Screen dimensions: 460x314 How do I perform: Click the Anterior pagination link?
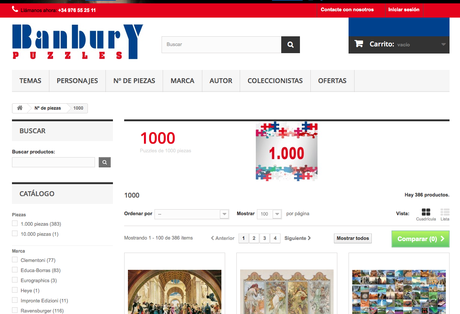click(223, 238)
